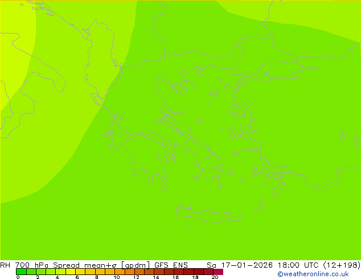The width and height of the screenshot is (361, 279).
Task: Click the yellow legend swatch ending at 6
Action: [71, 272]
